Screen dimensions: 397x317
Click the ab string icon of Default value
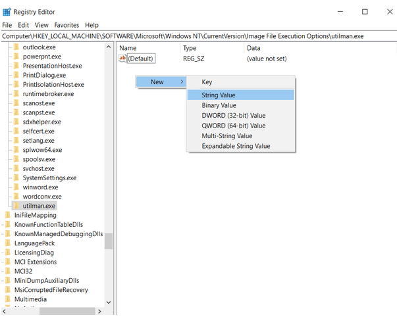122,58
